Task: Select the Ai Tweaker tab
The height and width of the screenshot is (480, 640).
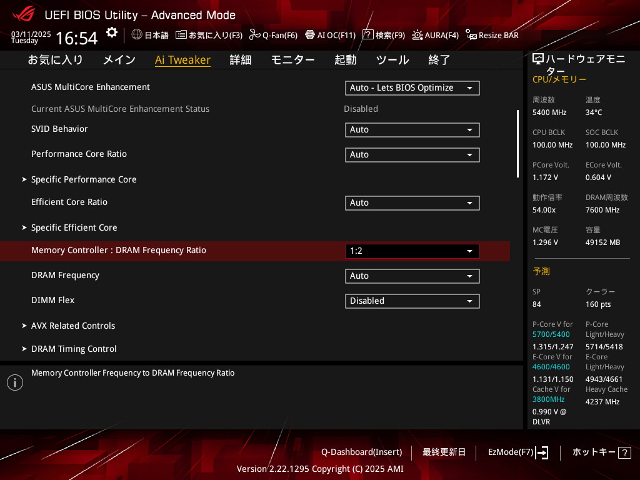Action: coord(183,60)
